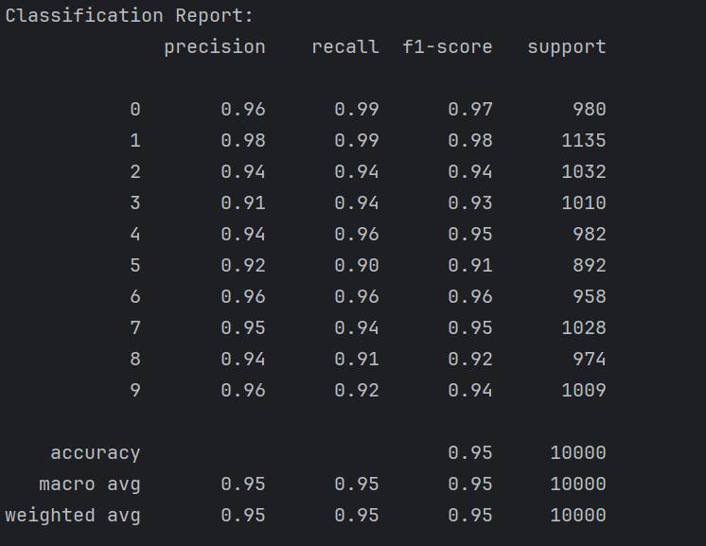Click the 'macro avg' row label

click(x=90, y=484)
